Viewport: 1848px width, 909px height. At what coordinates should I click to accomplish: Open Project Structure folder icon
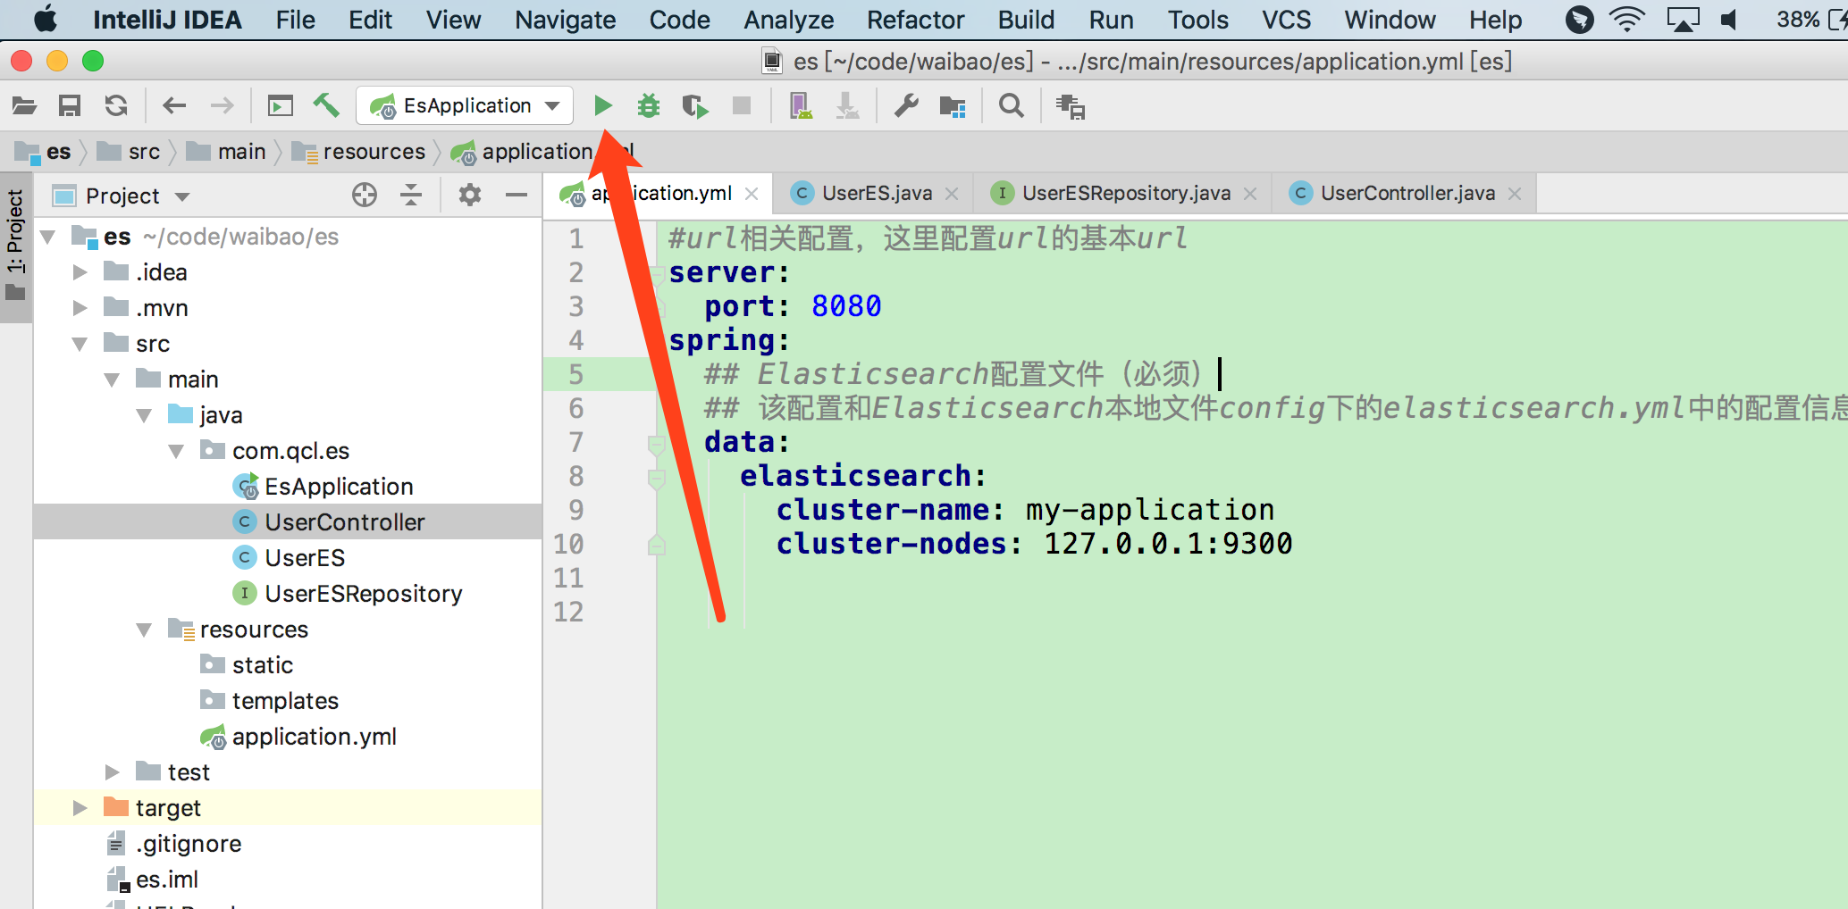click(953, 106)
